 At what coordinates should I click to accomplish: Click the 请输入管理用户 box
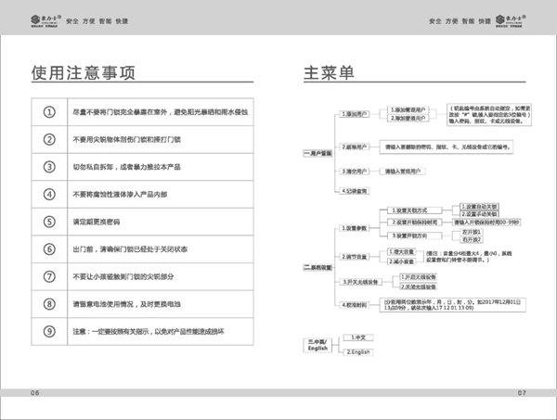tap(403, 172)
